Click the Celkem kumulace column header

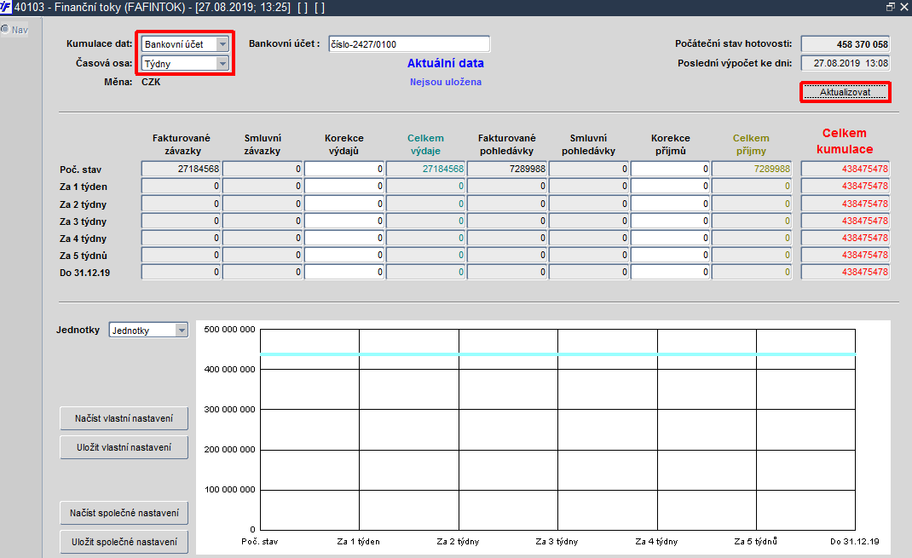[x=845, y=141]
